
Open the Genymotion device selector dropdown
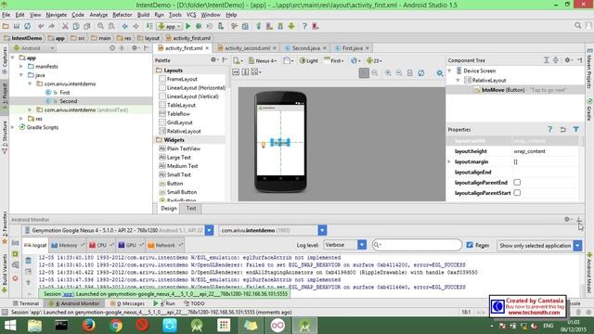click(x=209, y=230)
